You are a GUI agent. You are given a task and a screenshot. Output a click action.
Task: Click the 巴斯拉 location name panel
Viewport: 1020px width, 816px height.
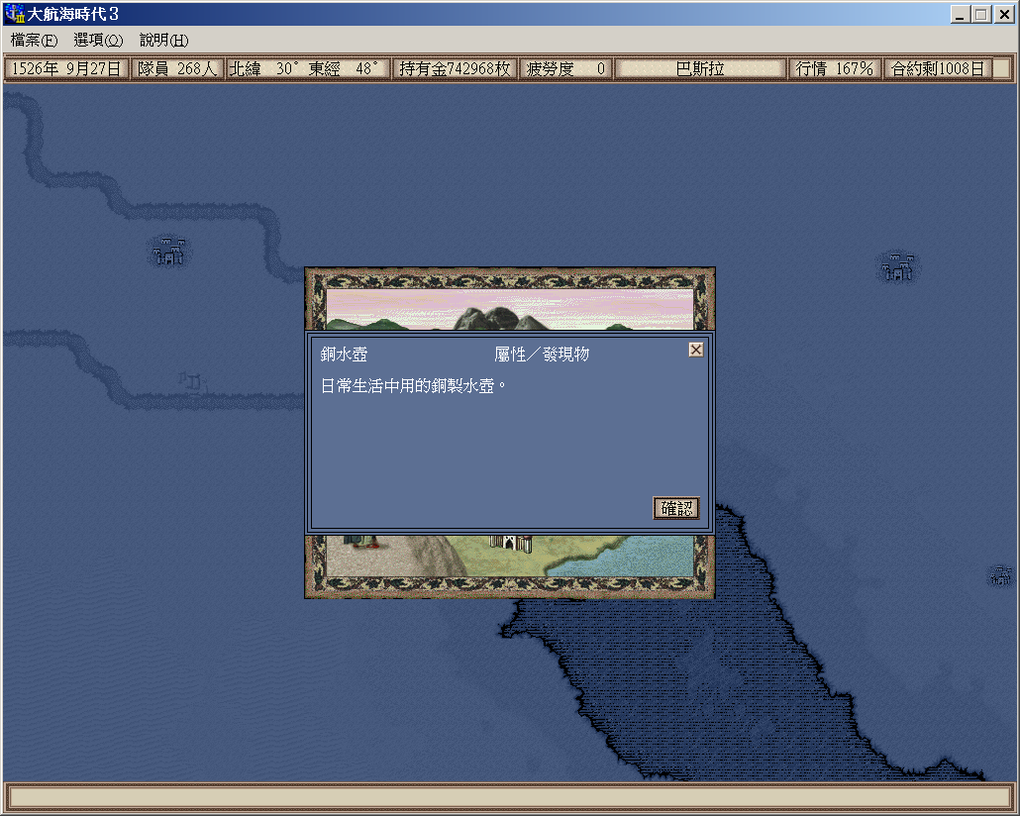[699, 69]
